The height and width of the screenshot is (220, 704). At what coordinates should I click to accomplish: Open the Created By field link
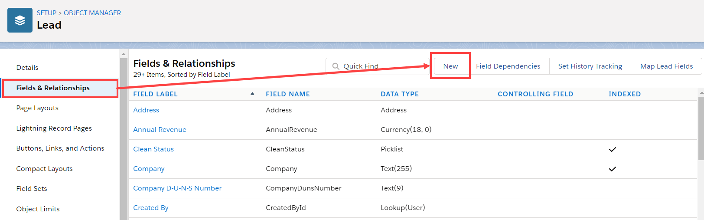pos(151,208)
